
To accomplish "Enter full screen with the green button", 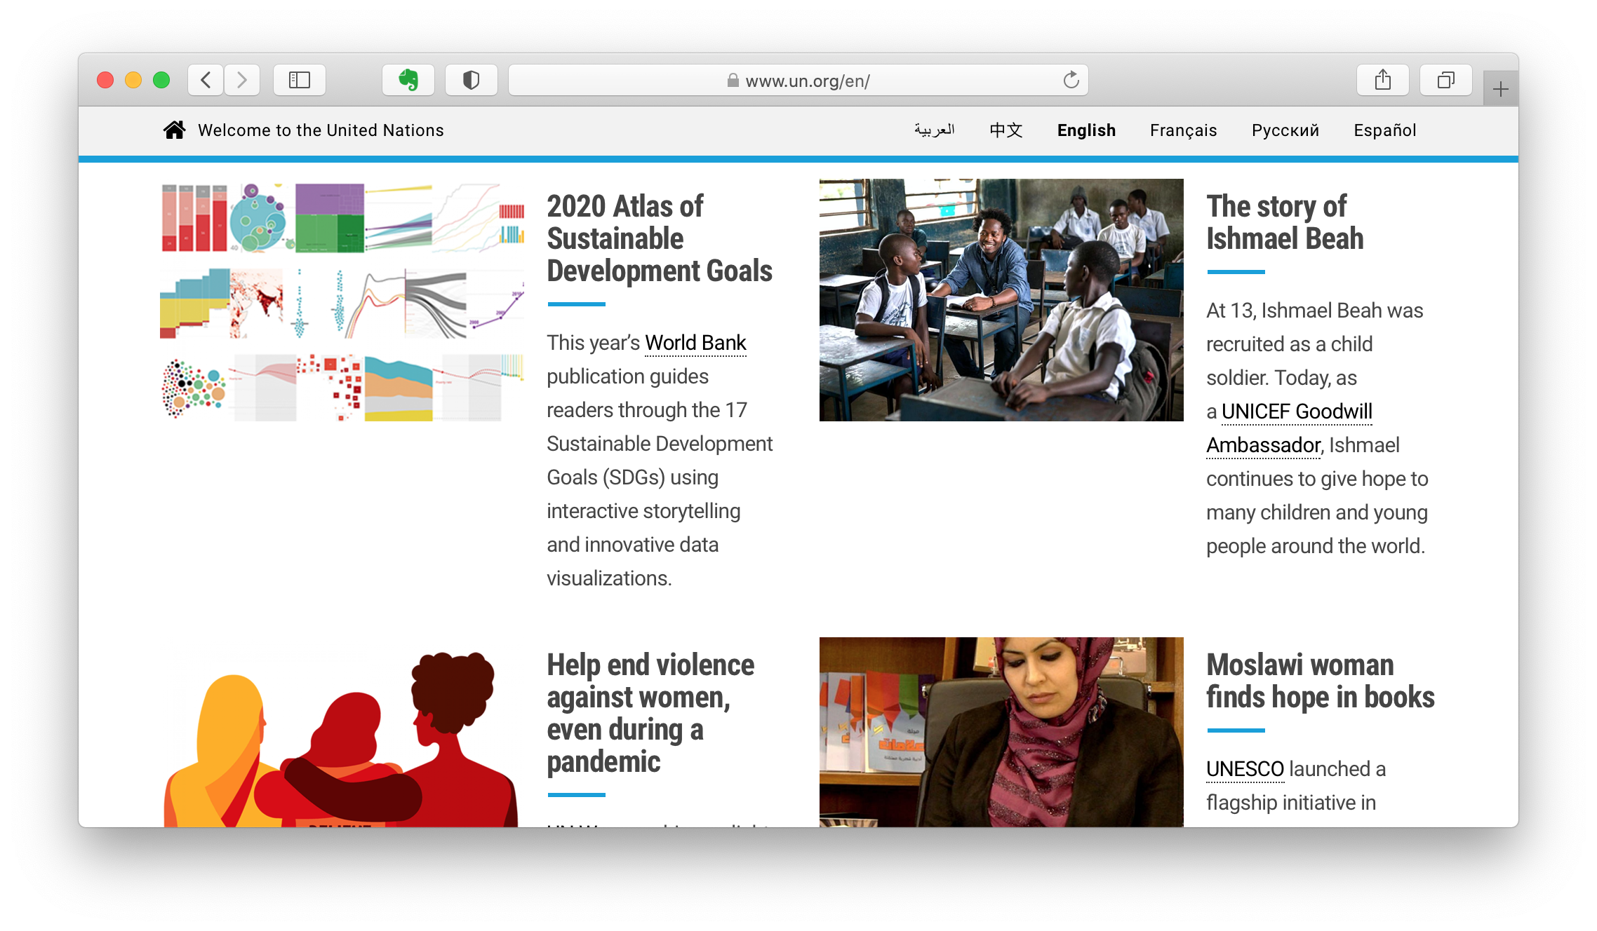I will [x=161, y=80].
